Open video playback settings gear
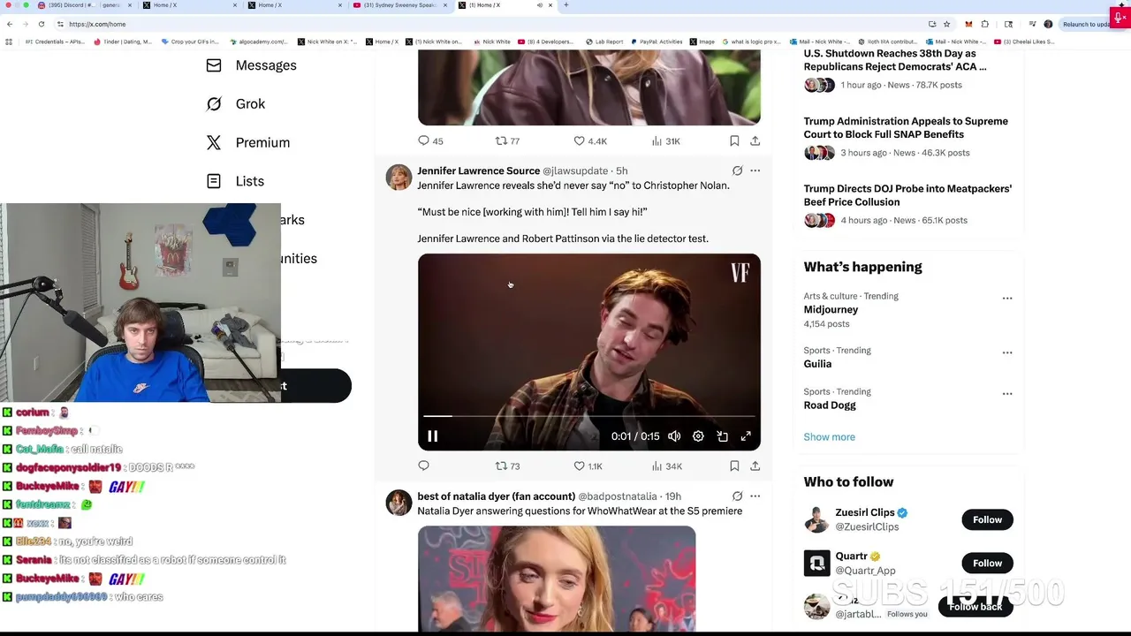1131x636 pixels. pyautogui.click(x=698, y=436)
